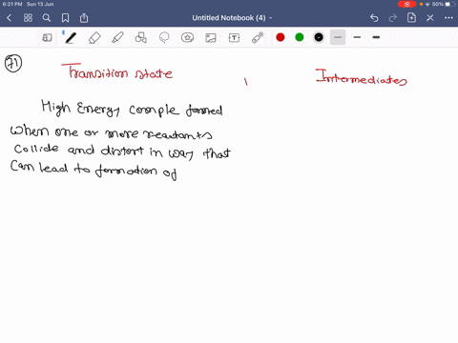Redo the last action
This screenshot has height=343, width=458.
pos(393,18)
